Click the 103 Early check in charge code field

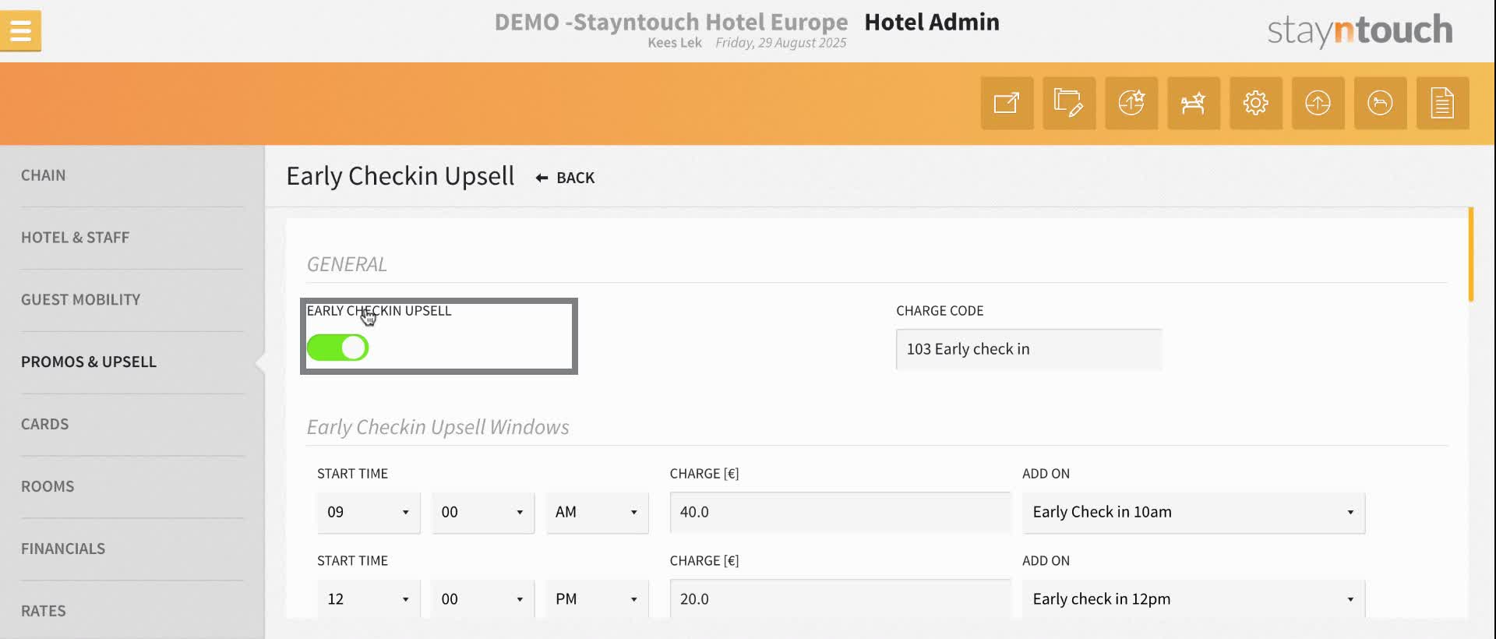[x=1028, y=349]
